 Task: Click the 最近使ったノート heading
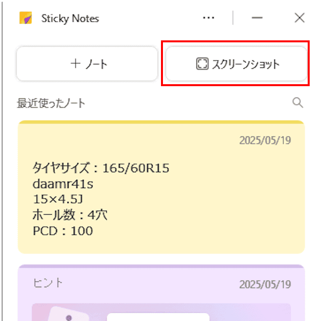tap(51, 103)
